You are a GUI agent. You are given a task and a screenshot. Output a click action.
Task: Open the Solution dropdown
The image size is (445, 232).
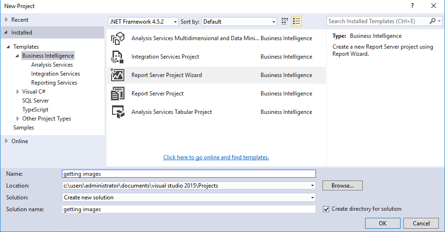point(189,198)
